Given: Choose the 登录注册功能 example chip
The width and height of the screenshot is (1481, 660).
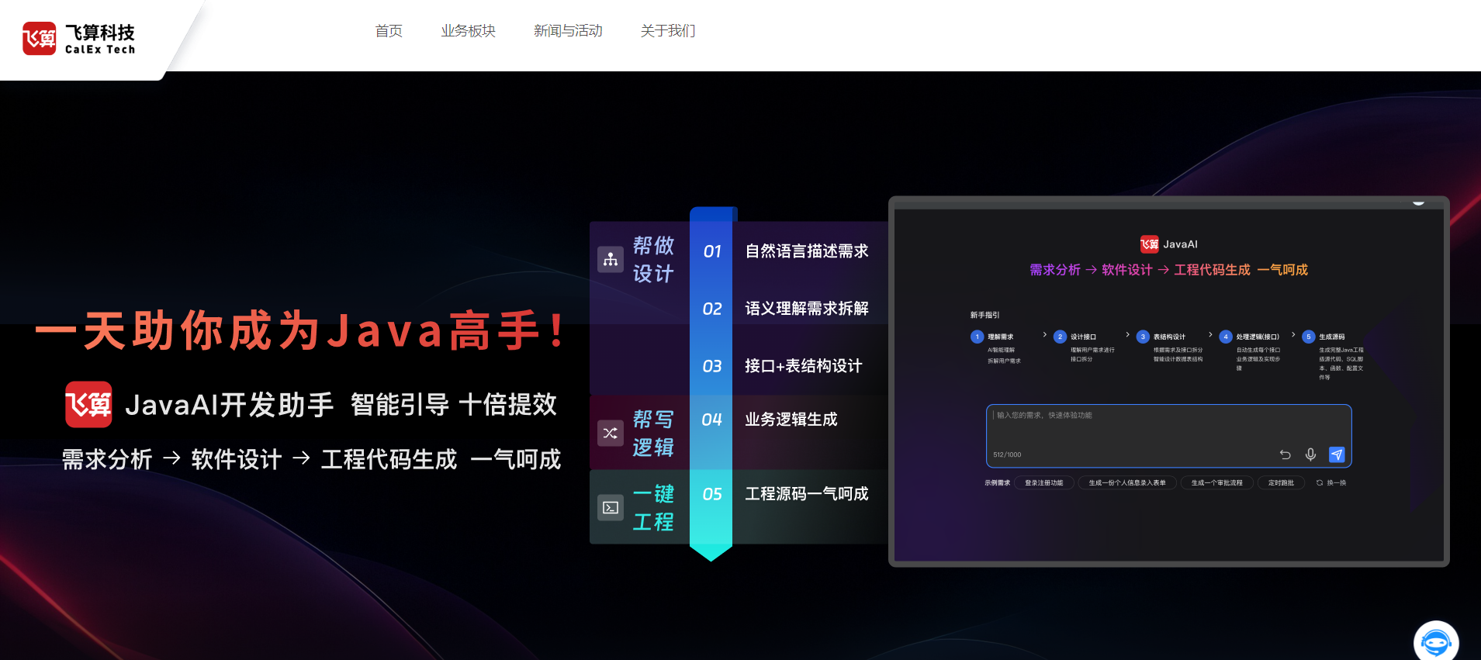Looking at the screenshot, I should coord(1044,482).
